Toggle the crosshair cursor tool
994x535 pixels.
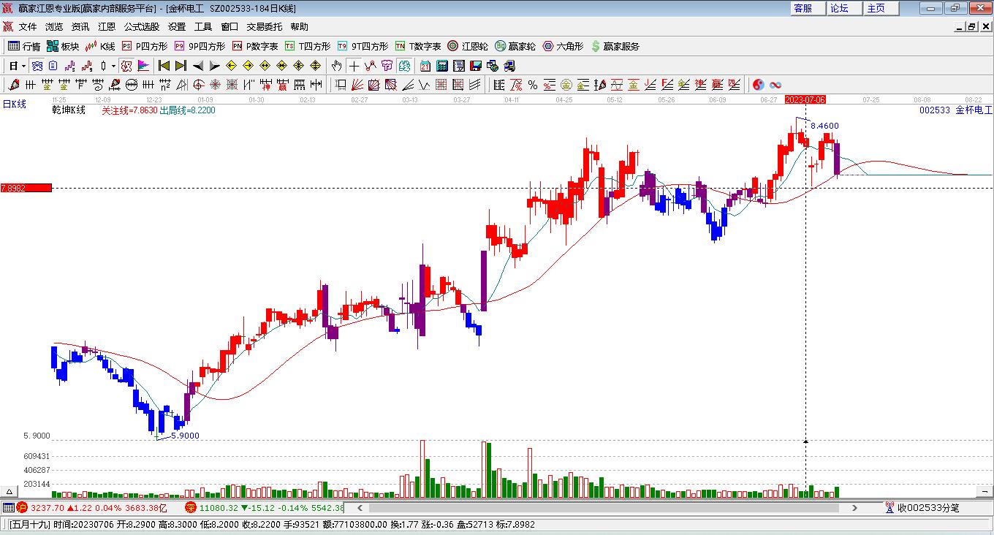pos(354,66)
